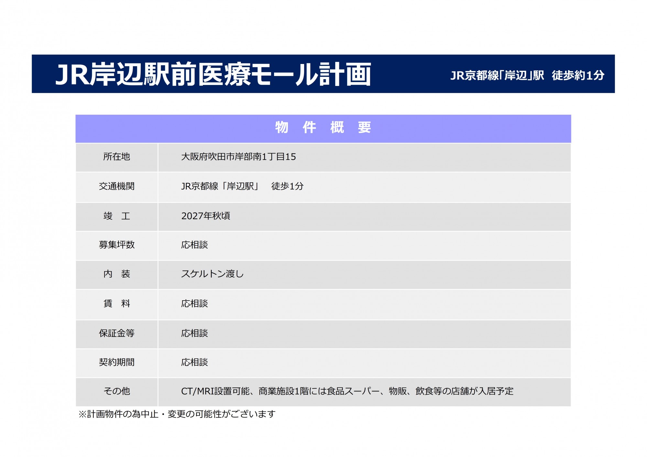Viewport: 647px width, 457px height.
Task: Select the その他 label cell
Action: pos(116,391)
